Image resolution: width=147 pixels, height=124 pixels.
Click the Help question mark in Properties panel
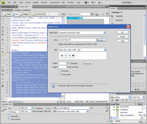coord(107,108)
